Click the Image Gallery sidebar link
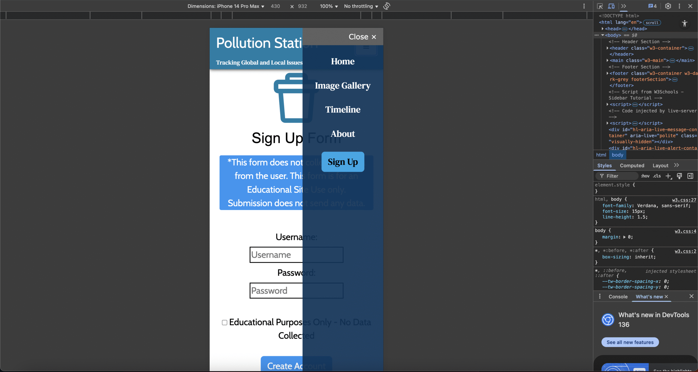The height and width of the screenshot is (372, 698). click(x=343, y=86)
